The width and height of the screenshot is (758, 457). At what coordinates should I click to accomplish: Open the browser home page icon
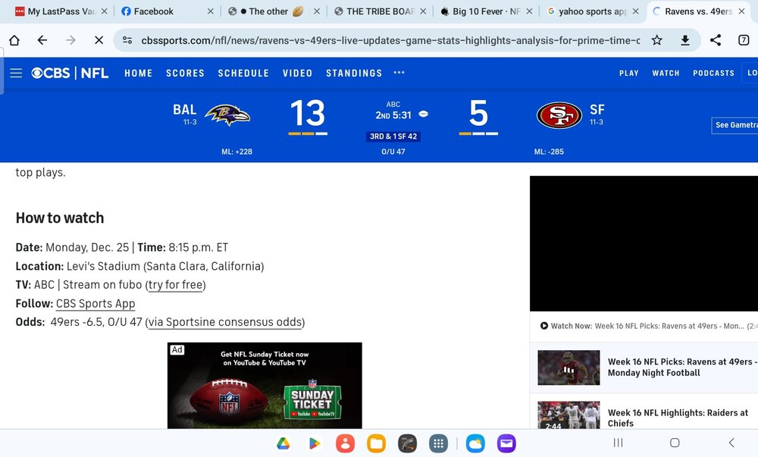14,40
